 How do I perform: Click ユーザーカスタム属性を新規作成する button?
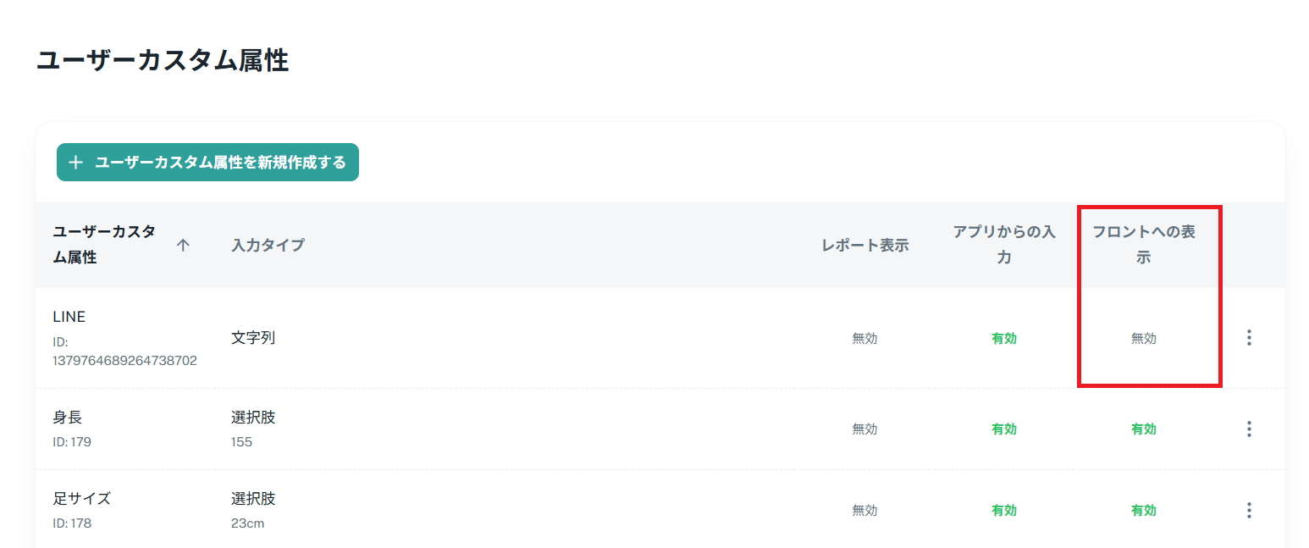point(207,163)
